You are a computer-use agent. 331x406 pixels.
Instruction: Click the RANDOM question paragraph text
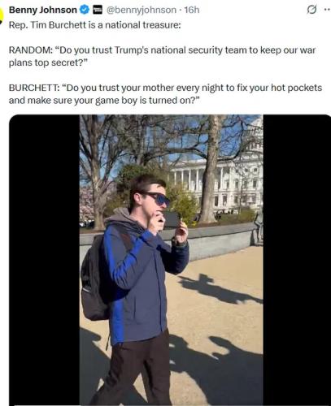click(x=162, y=56)
